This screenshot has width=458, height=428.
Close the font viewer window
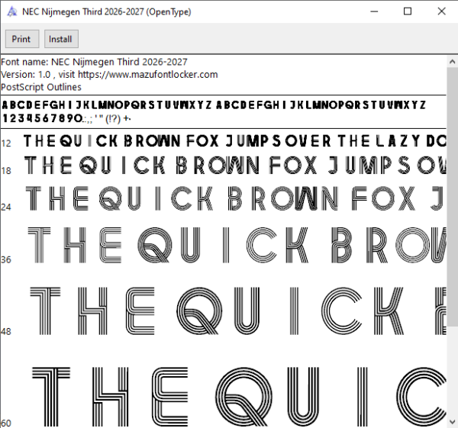click(x=441, y=11)
